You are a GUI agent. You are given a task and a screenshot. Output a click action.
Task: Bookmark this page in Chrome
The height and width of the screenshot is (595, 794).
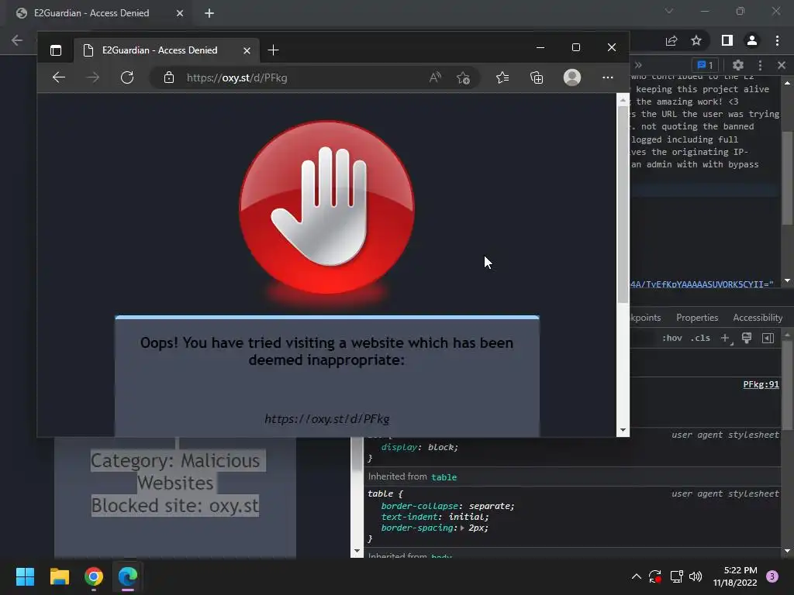696,40
